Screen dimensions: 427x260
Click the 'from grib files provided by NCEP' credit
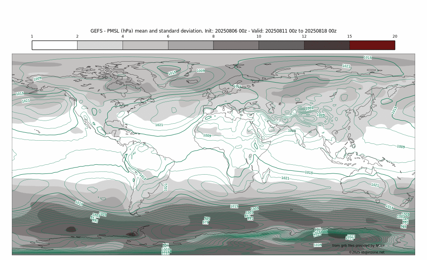[x=358, y=246]
